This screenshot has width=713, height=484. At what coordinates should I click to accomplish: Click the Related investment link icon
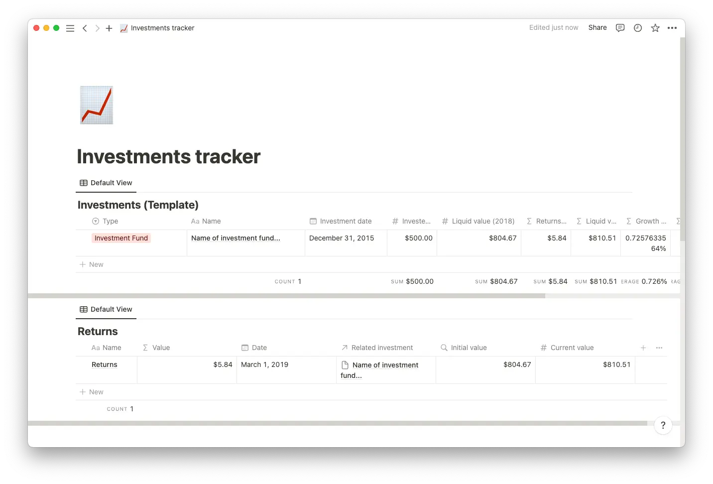pyautogui.click(x=344, y=348)
